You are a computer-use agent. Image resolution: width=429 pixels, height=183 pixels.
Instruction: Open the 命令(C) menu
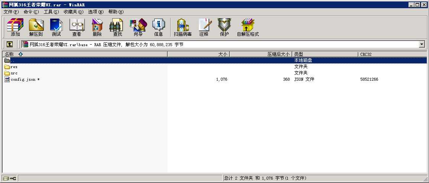(31, 12)
